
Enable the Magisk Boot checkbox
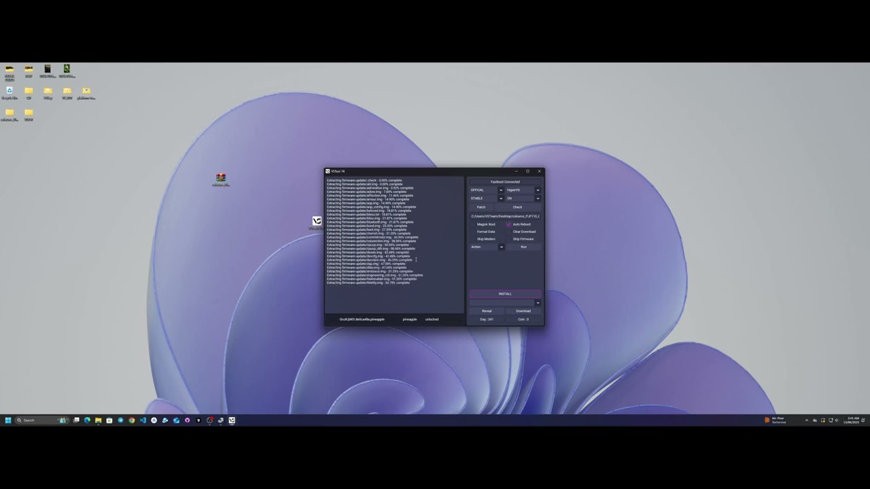(x=474, y=224)
